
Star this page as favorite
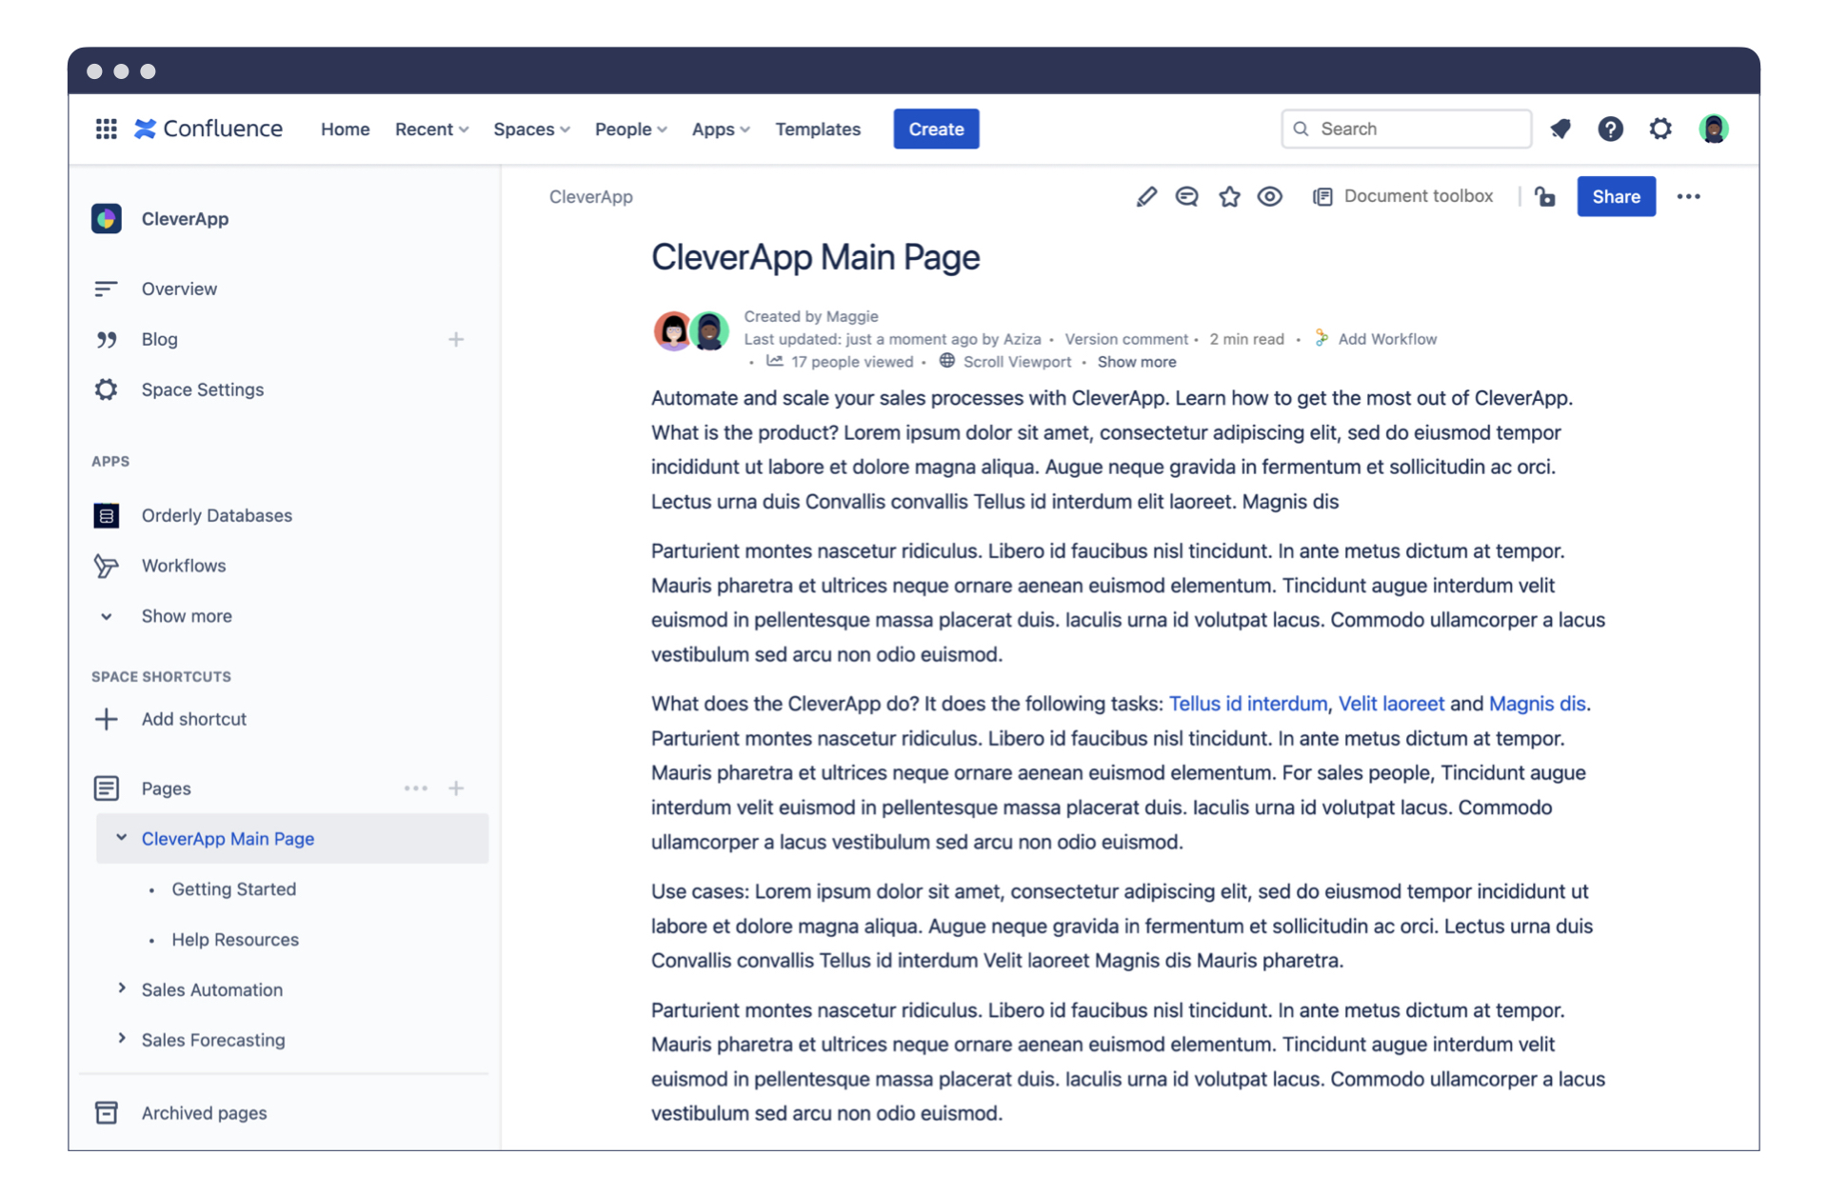pyautogui.click(x=1229, y=196)
